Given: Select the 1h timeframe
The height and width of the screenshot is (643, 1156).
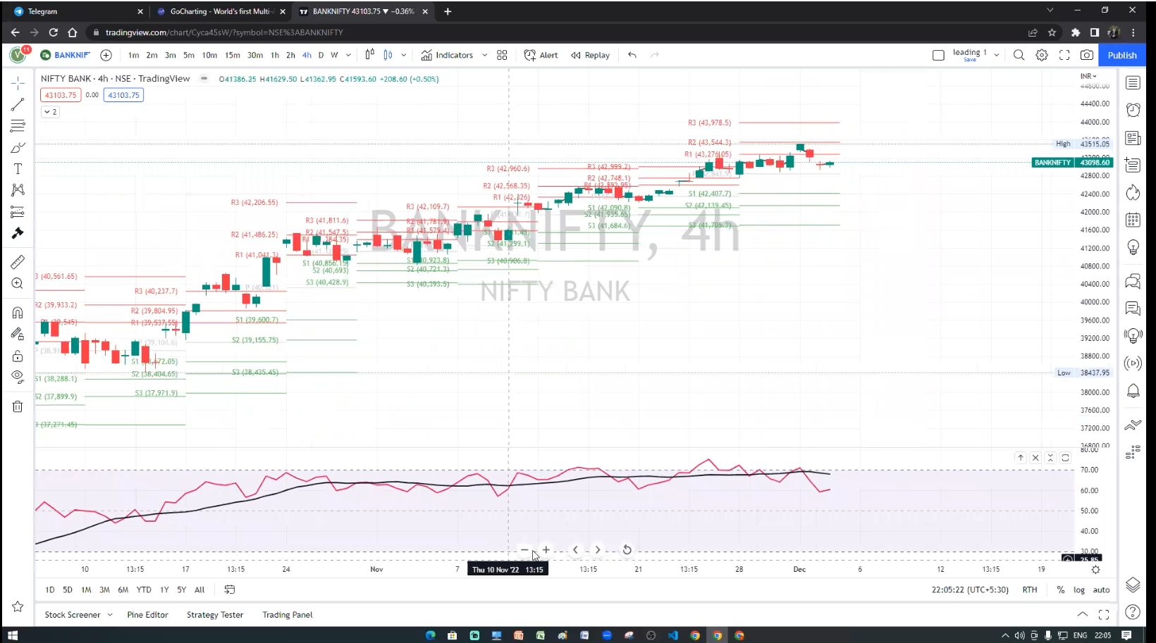Looking at the screenshot, I should point(274,55).
